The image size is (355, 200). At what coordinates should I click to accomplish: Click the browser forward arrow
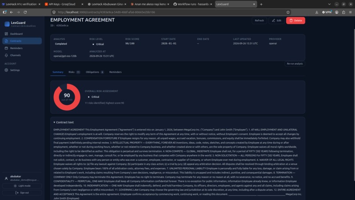click(x=18, y=12)
